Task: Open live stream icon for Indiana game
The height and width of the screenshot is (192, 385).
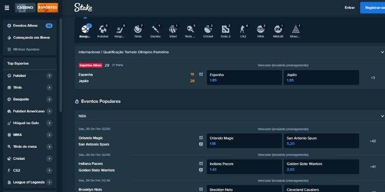Action: point(201,170)
